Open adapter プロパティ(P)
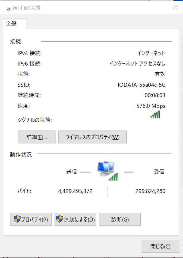 (31, 219)
